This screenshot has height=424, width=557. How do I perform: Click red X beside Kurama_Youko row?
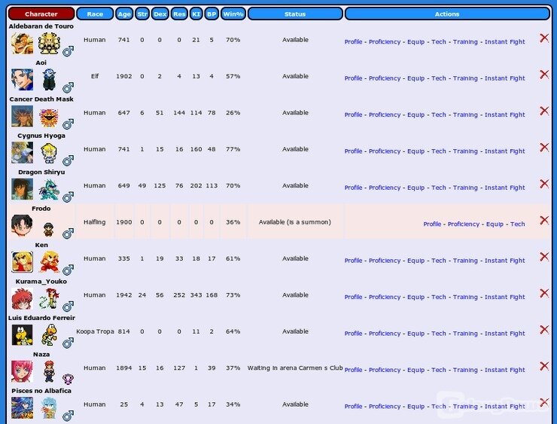click(544, 293)
